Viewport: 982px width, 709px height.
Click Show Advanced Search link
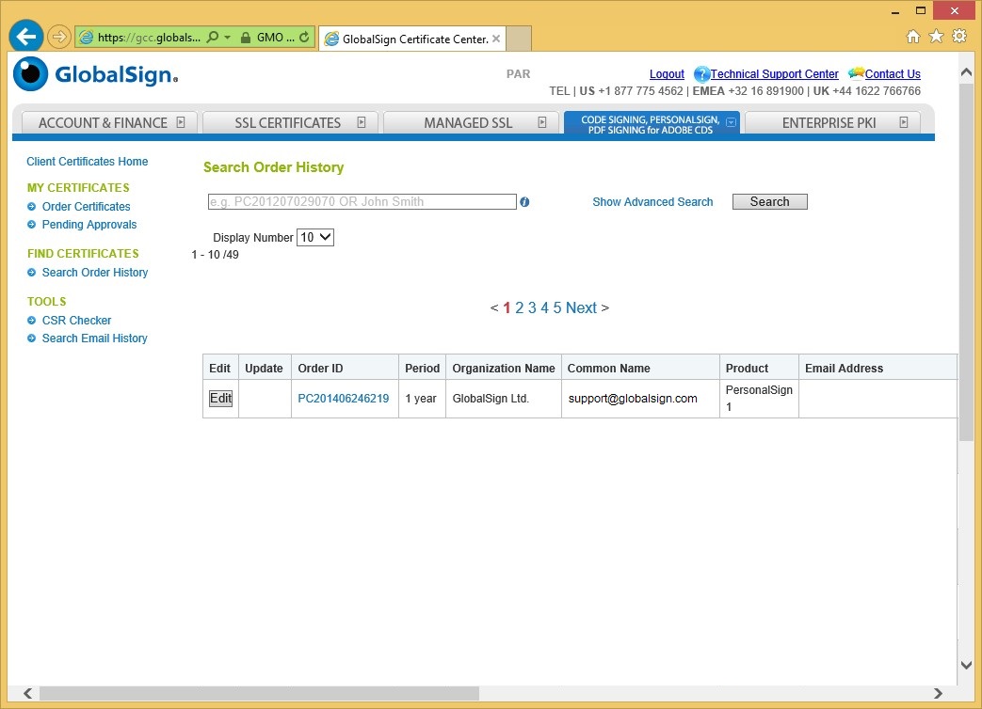tap(652, 202)
